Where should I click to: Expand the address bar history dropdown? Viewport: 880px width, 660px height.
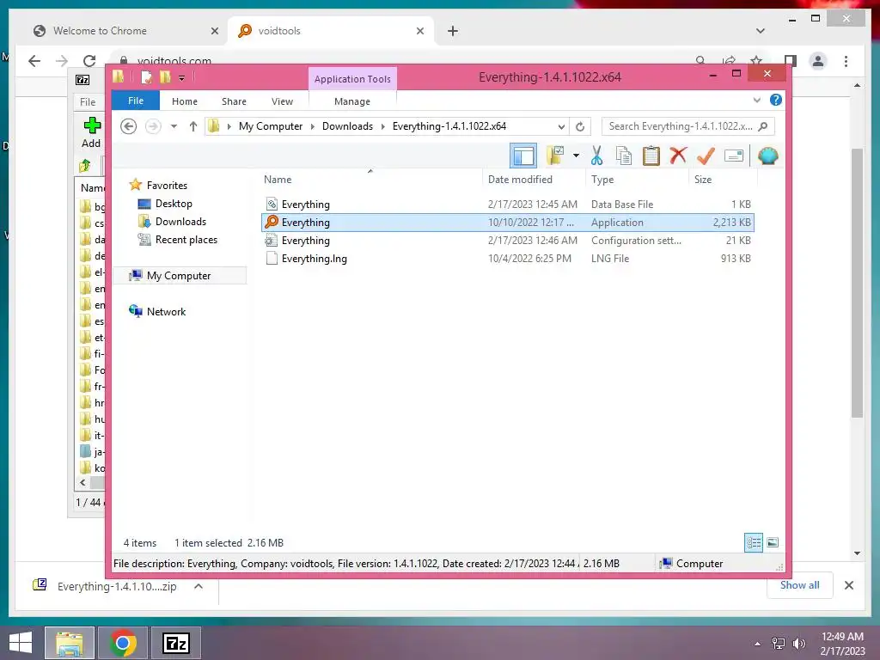(x=561, y=126)
